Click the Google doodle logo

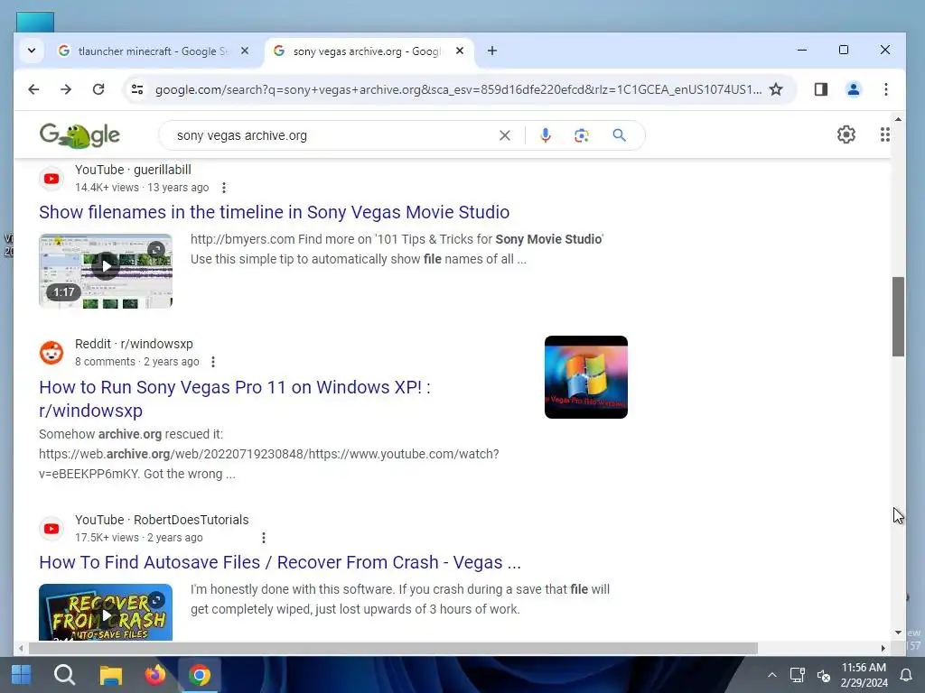79,135
